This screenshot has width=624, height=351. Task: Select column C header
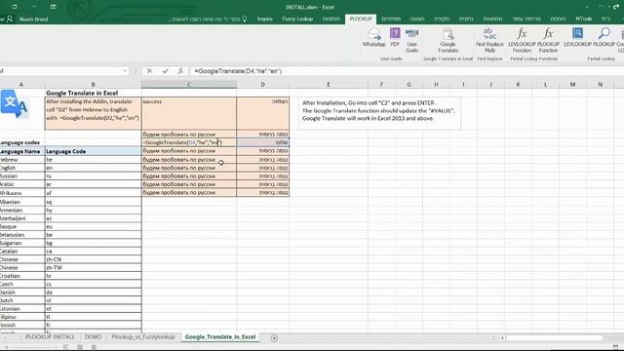(189, 84)
